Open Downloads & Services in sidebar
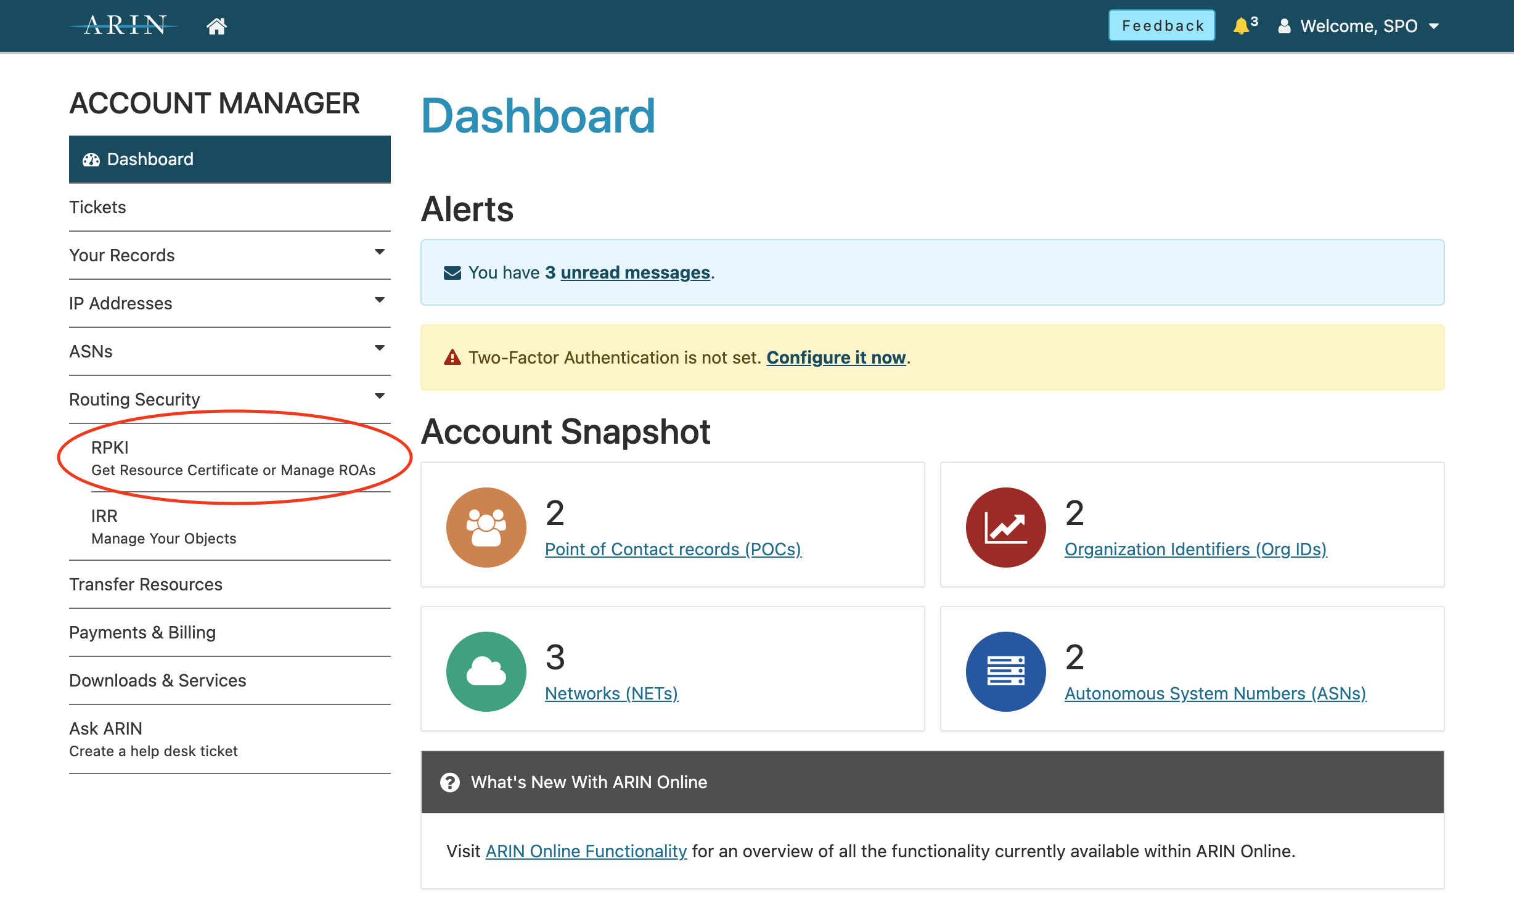The height and width of the screenshot is (917, 1514). coord(230,681)
